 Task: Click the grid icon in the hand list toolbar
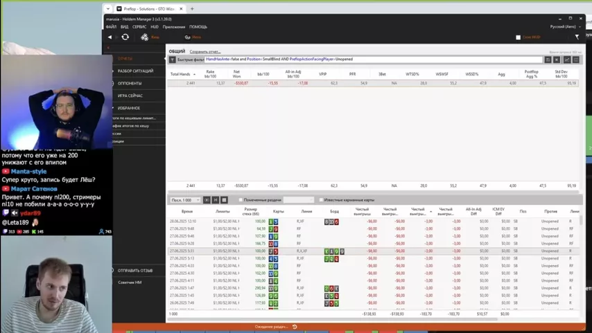coord(225,200)
